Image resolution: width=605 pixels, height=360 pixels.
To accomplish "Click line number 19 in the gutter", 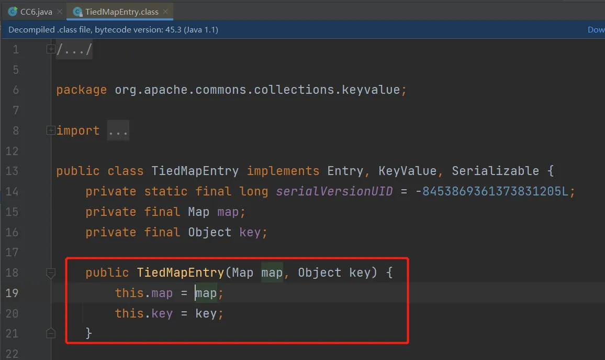I will (x=12, y=293).
